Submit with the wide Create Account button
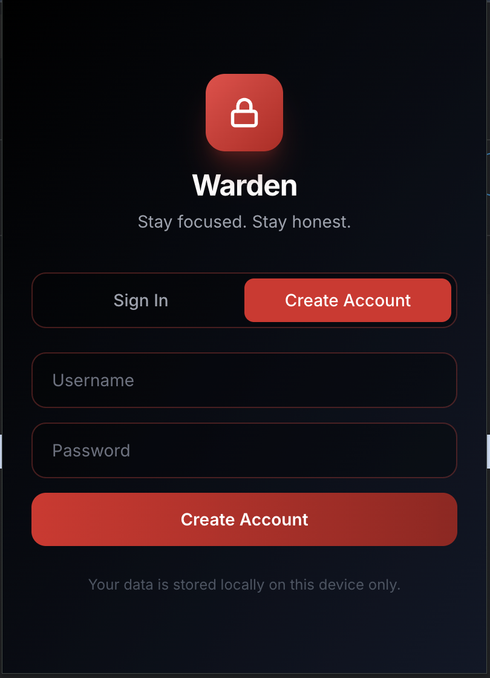The height and width of the screenshot is (678, 490). [x=244, y=519]
